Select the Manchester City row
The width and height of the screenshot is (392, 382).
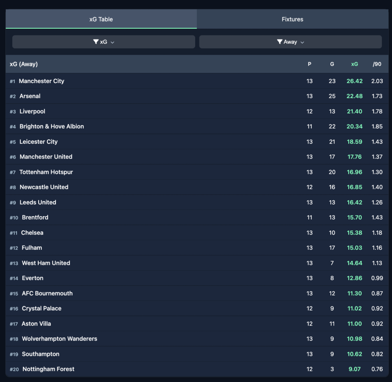coord(197,81)
